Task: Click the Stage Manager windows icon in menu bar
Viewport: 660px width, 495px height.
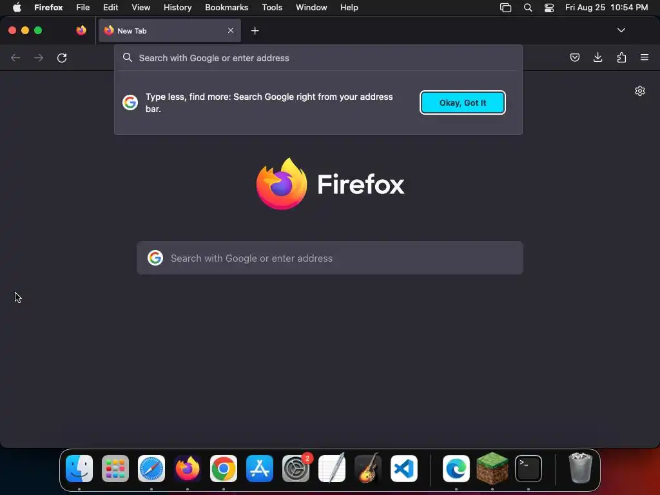Action: (x=505, y=8)
